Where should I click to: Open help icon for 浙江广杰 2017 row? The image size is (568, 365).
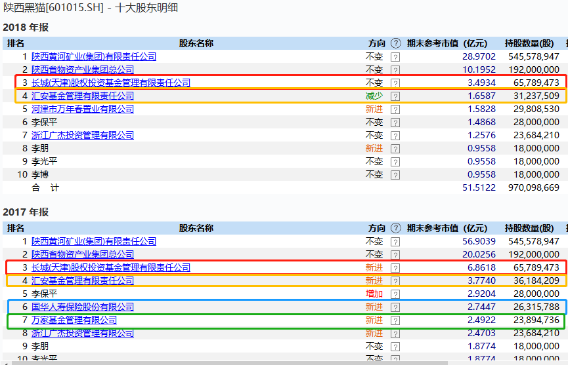pos(395,334)
